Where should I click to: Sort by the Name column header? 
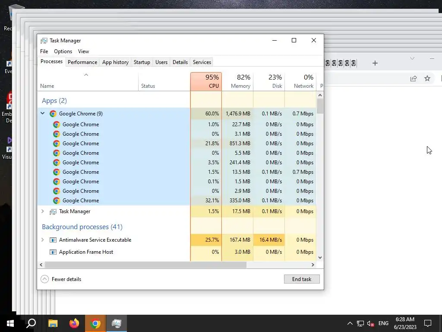click(x=88, y=82)
